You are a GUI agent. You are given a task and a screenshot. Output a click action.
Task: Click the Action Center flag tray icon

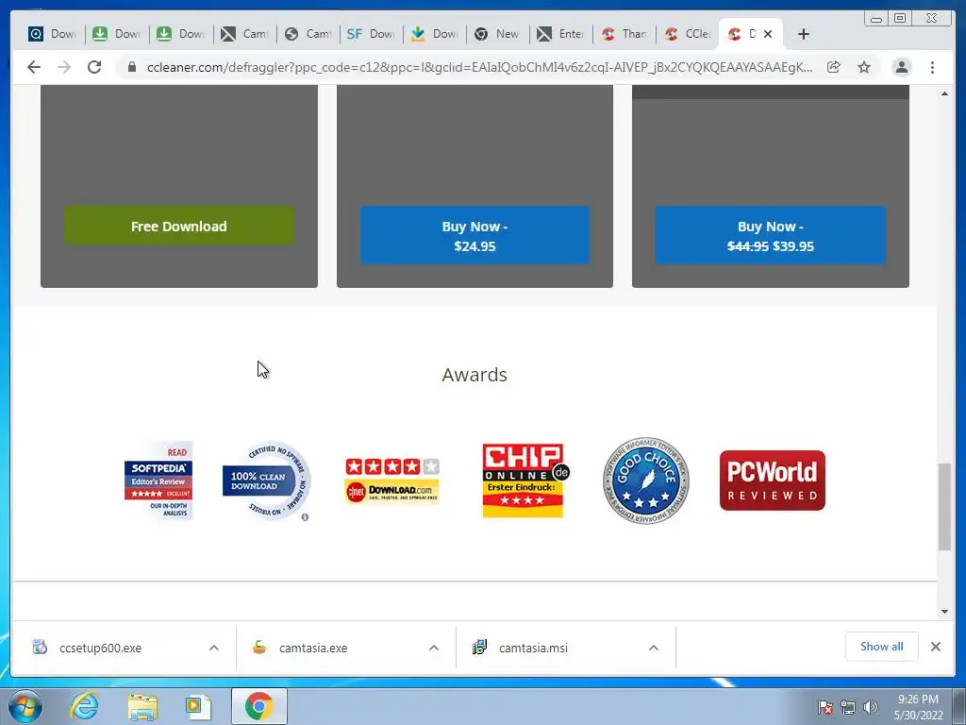coord(824,707)
